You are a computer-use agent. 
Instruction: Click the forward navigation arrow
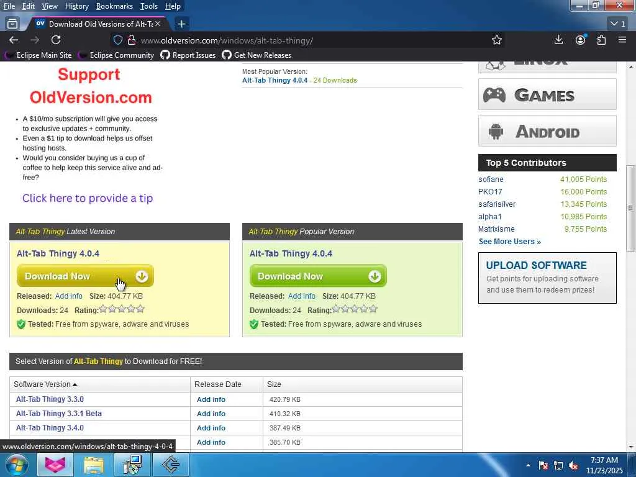coord(35,40)
